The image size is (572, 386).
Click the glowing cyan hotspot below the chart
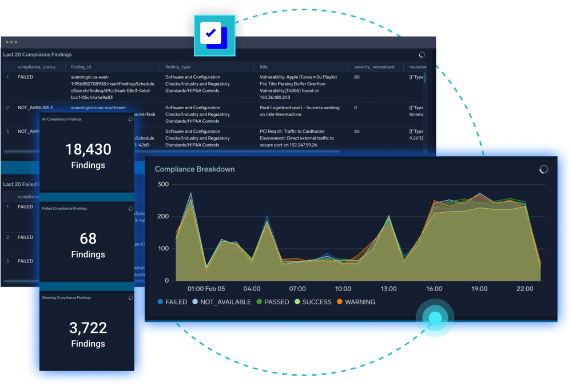(435, 318)
